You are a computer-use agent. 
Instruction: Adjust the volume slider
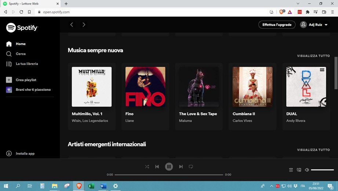pyautogui.click(x=323, y=170)
